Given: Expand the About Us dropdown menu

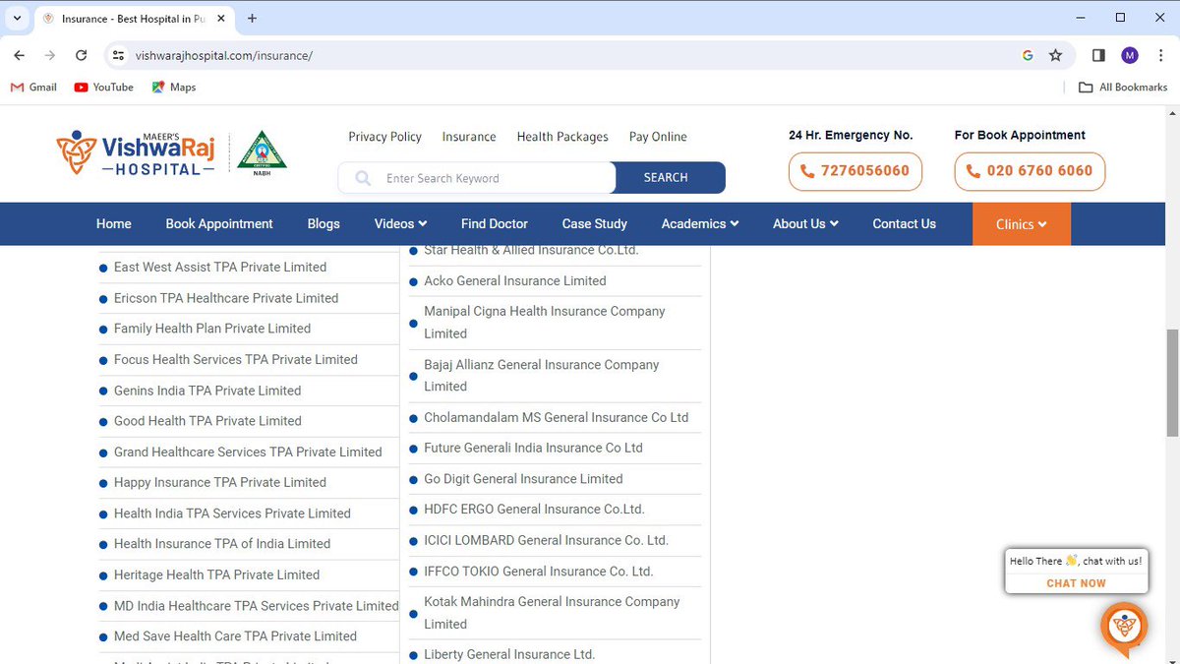Looking at the screenshot, I should click(x=805, y=223).
